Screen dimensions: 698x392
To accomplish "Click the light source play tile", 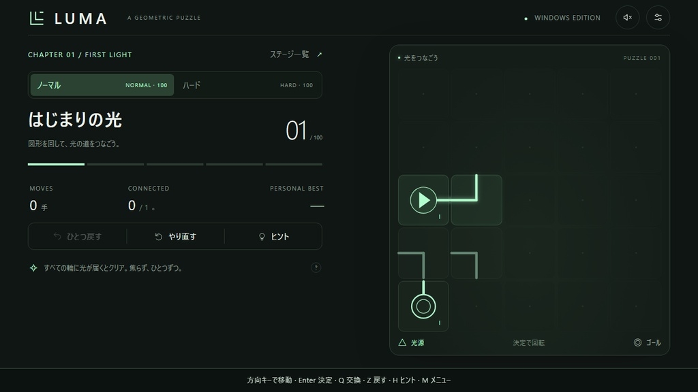I will click(423, 200).
